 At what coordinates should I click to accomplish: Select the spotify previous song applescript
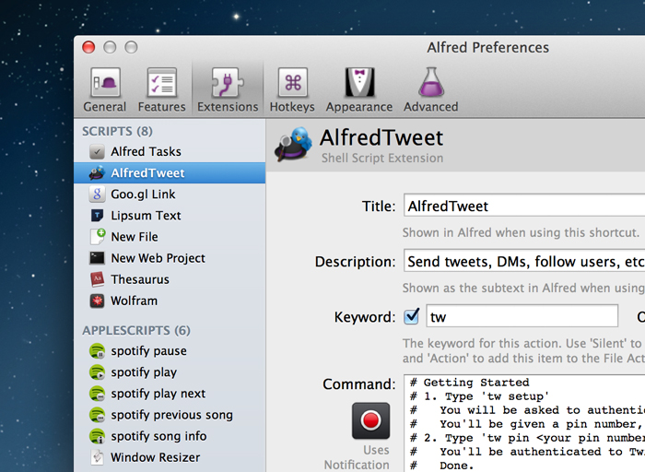tap(170, 415)
